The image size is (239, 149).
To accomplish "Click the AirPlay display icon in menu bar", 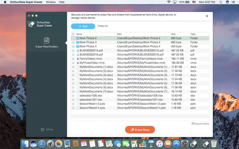I will tap(175, 2).
